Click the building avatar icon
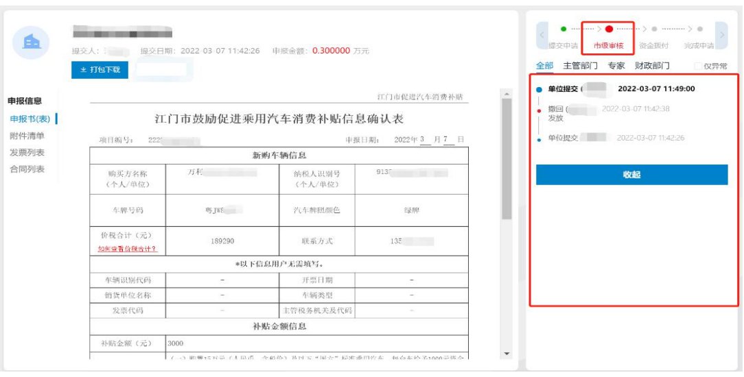 point(33,42)
